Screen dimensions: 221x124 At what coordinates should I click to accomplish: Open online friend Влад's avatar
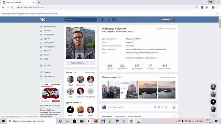(90, 110)
